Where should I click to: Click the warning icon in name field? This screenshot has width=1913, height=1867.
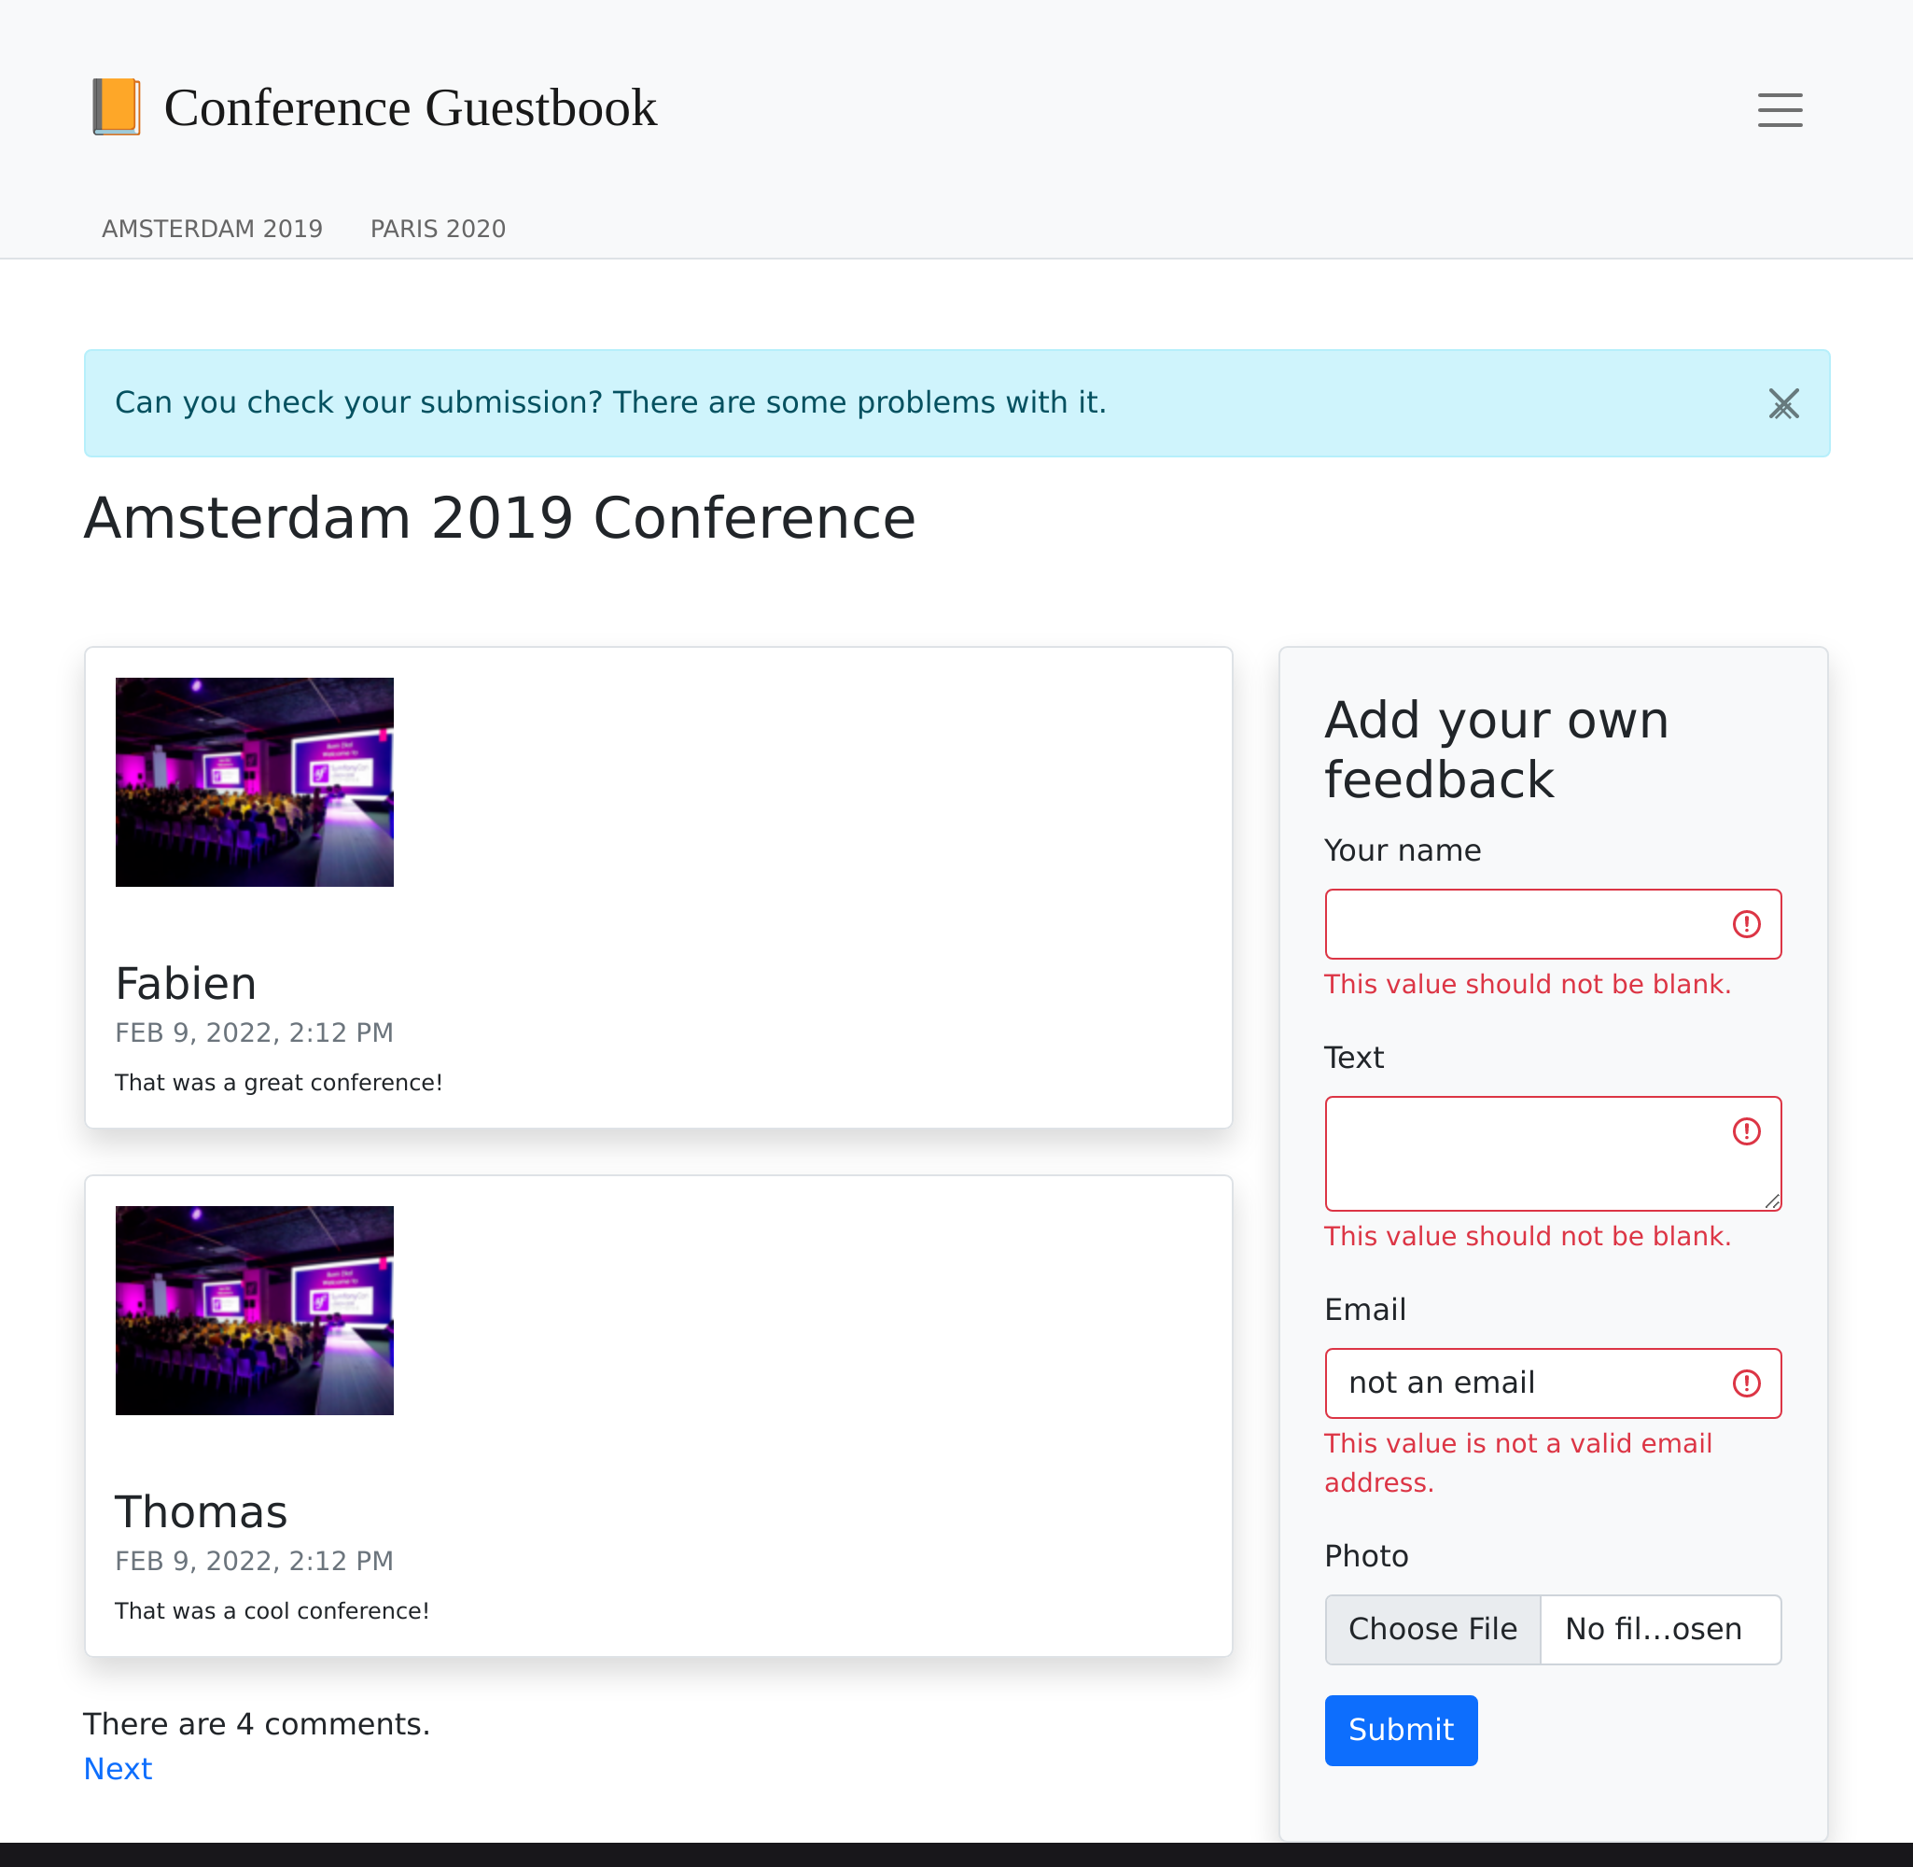(1747, 921)
